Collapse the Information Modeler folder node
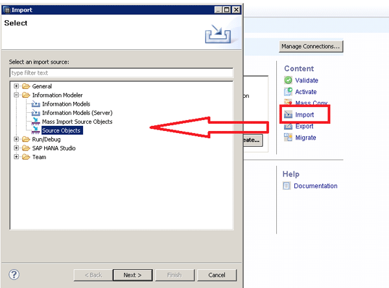 16,95
